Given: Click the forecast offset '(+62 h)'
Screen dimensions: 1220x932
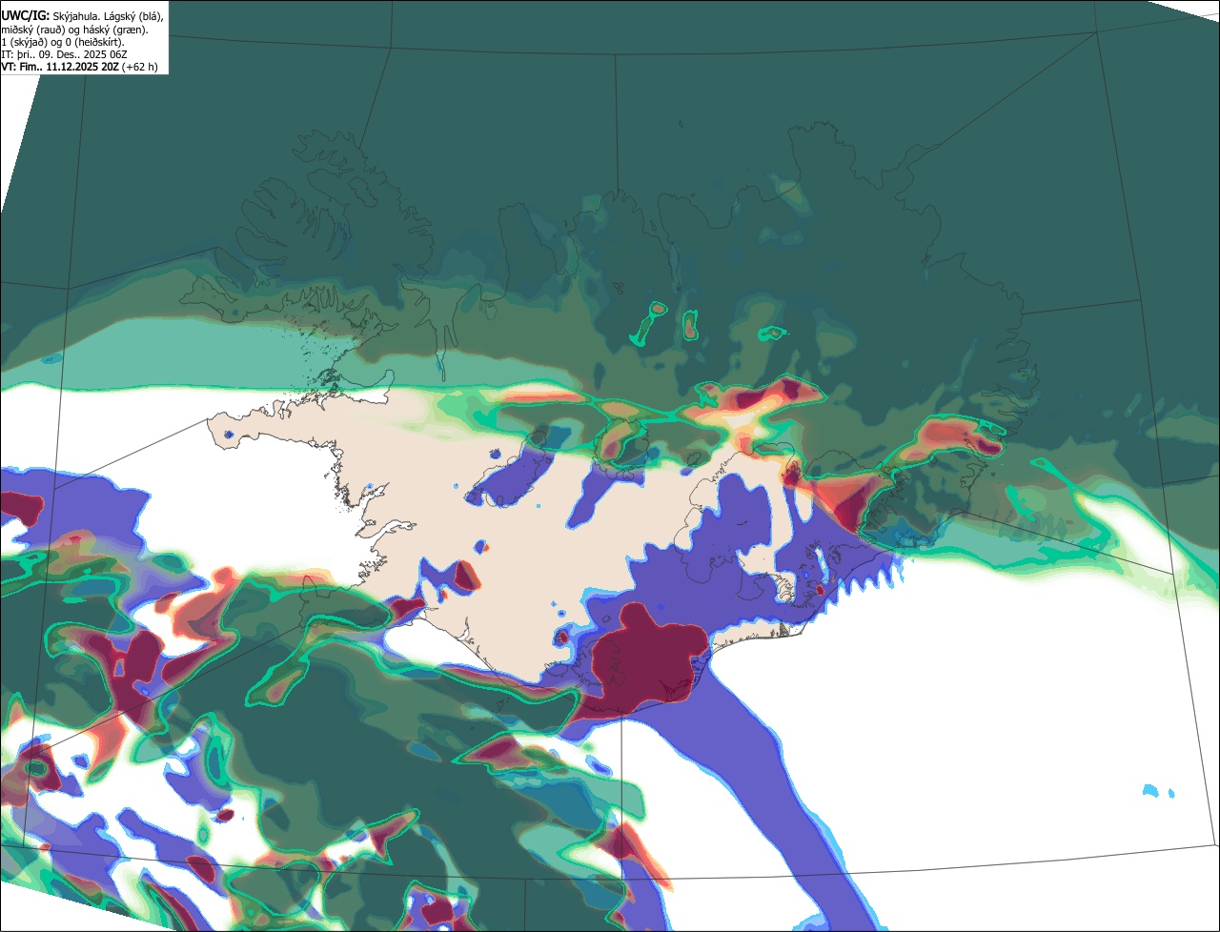Looking at the screenshot, I should click(x=140, y=67).
